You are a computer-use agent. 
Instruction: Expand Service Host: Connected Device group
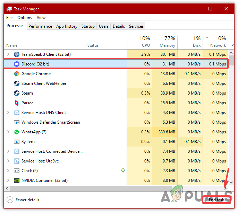(x=8, y=151)
